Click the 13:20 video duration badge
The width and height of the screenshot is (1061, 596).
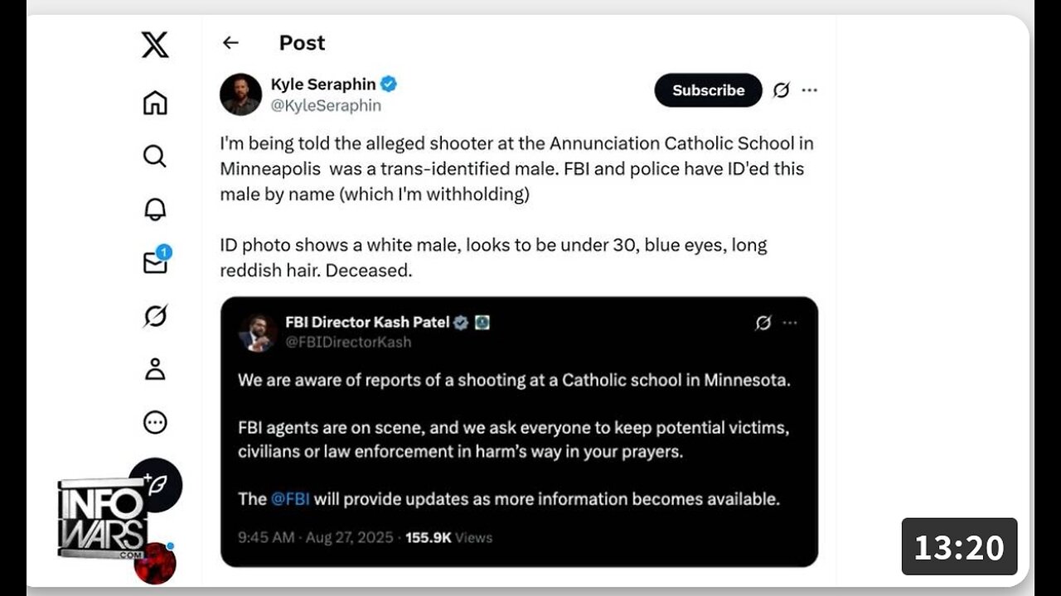(959, 547)
